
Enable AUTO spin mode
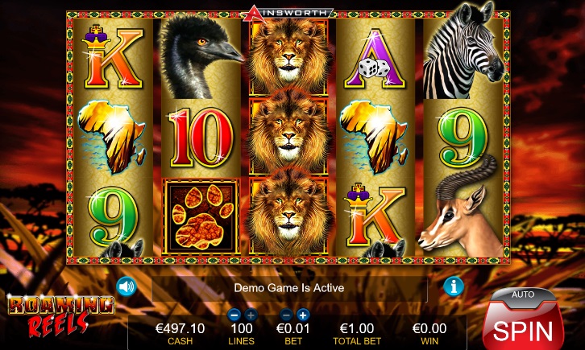pyautogui.click(x=523, y=295)
